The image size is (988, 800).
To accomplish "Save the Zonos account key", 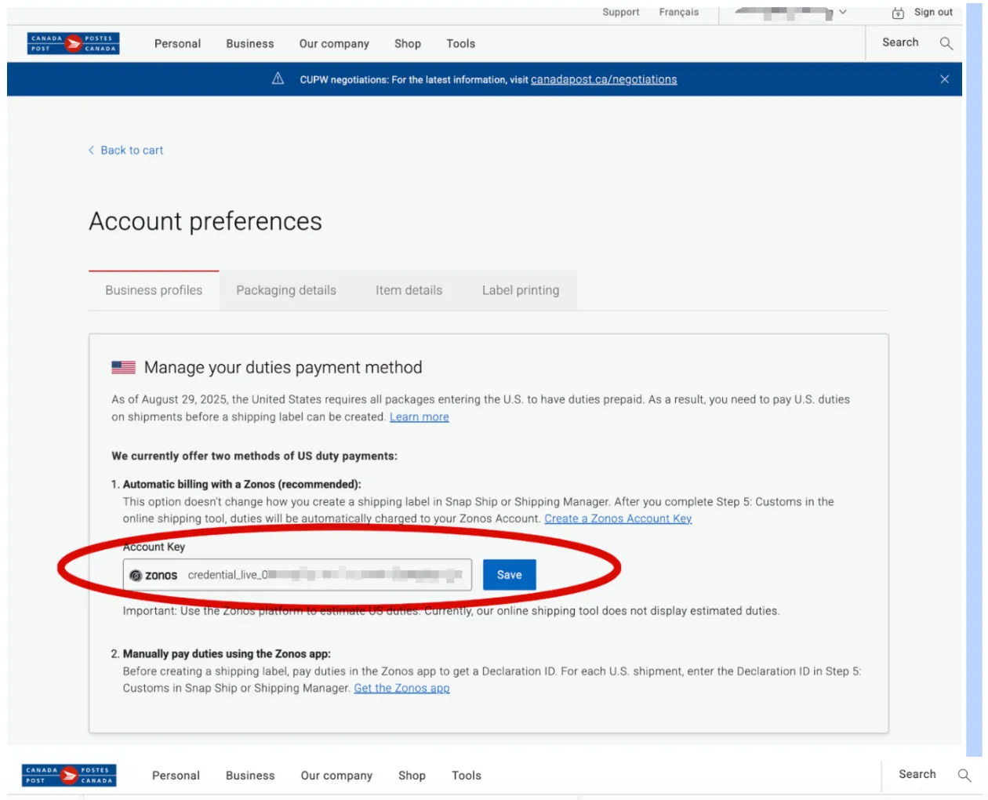I will coord(509,575).
